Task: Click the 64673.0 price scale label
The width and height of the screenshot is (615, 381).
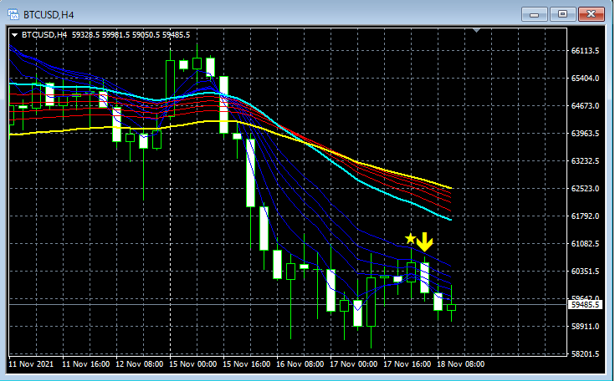Action: (585, 106)
